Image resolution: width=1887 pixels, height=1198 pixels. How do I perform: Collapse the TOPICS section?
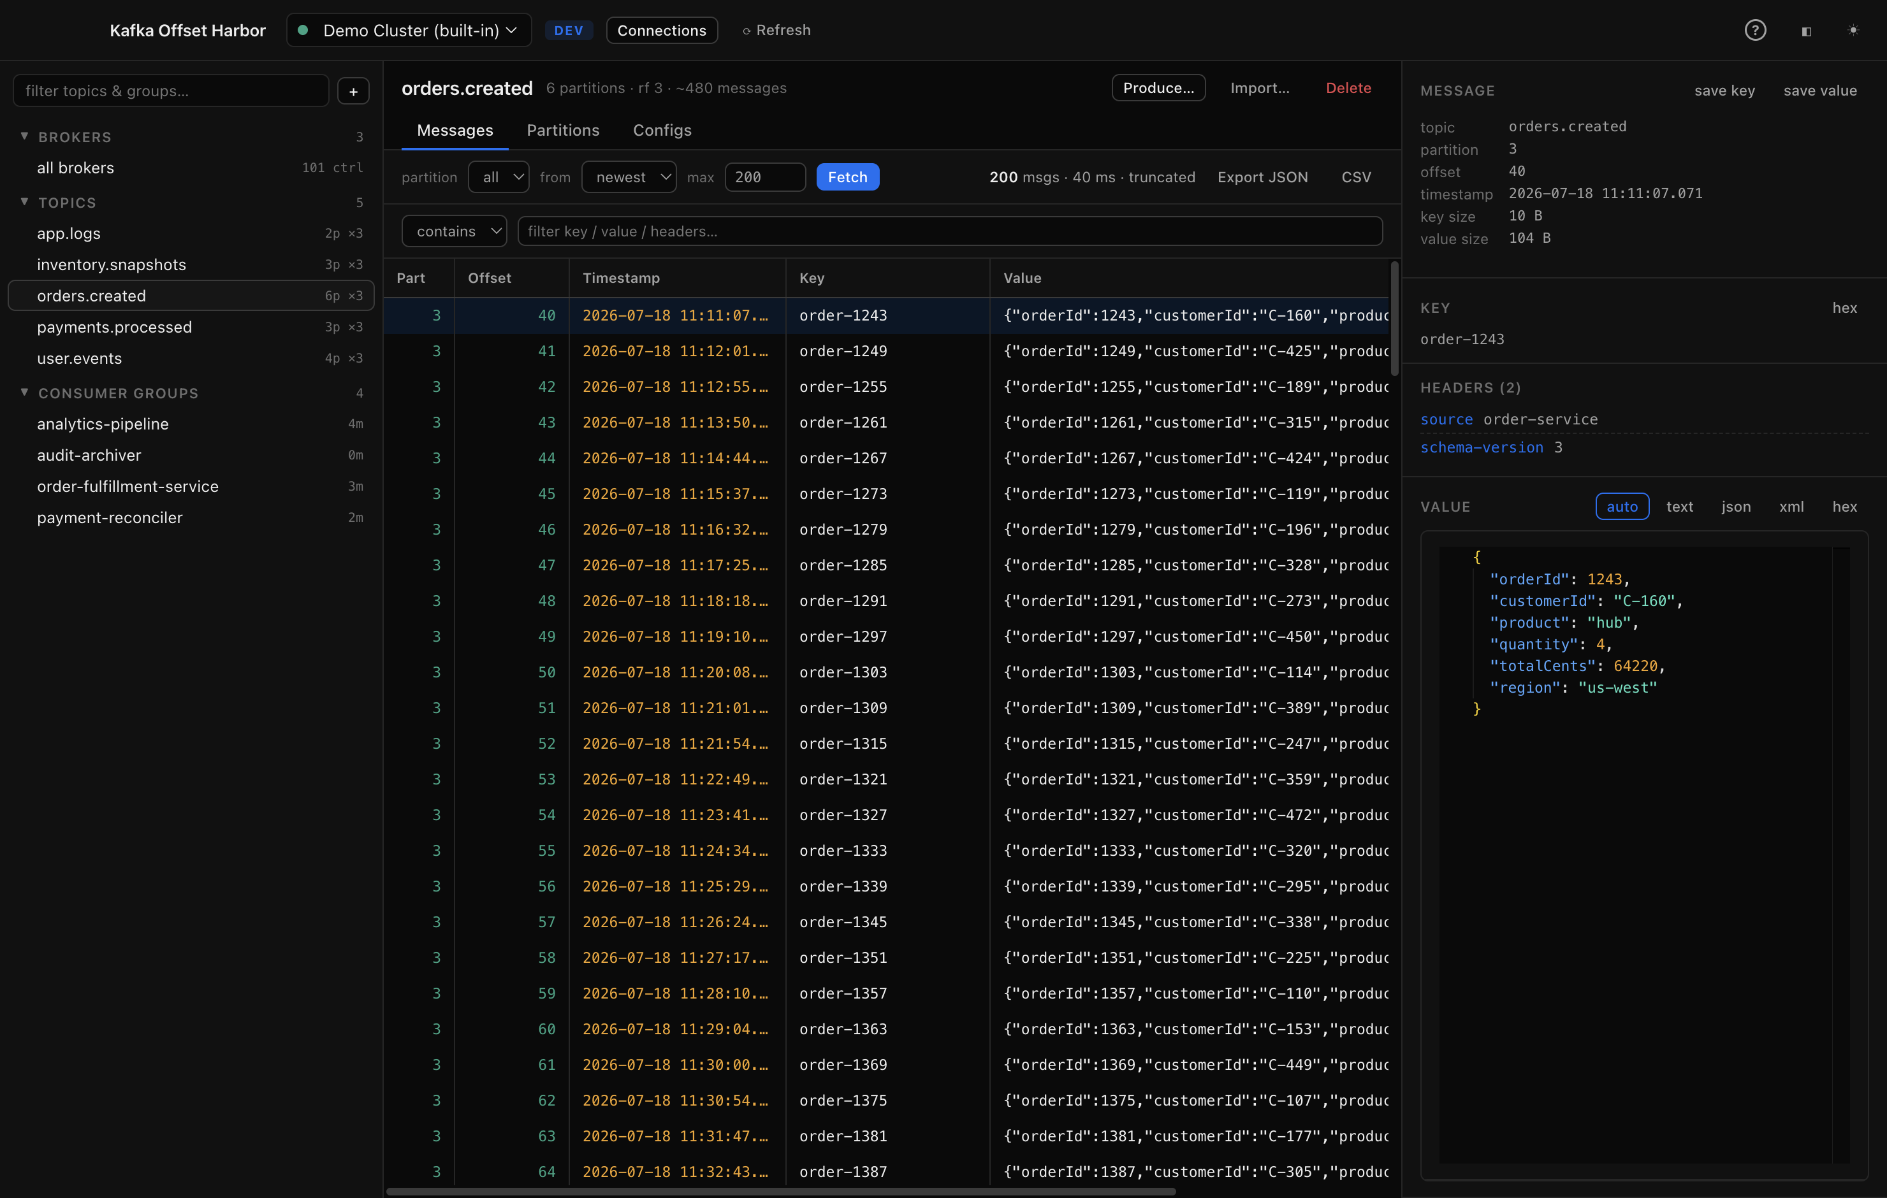click(x=24, y=202)
